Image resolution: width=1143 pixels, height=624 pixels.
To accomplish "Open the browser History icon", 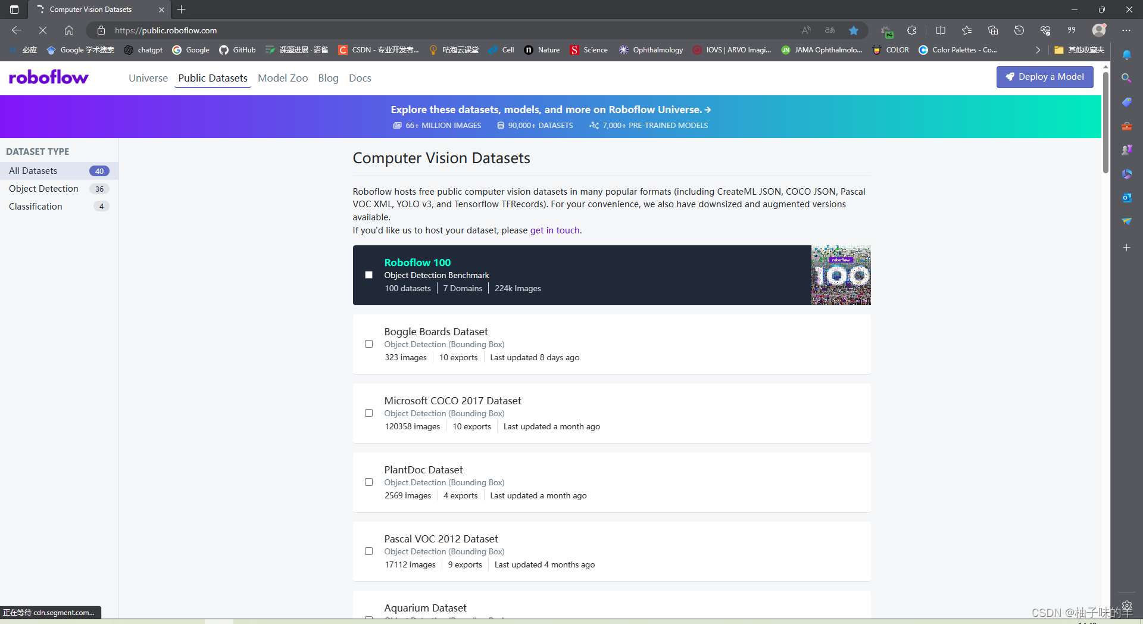I will click(1019, 30).
